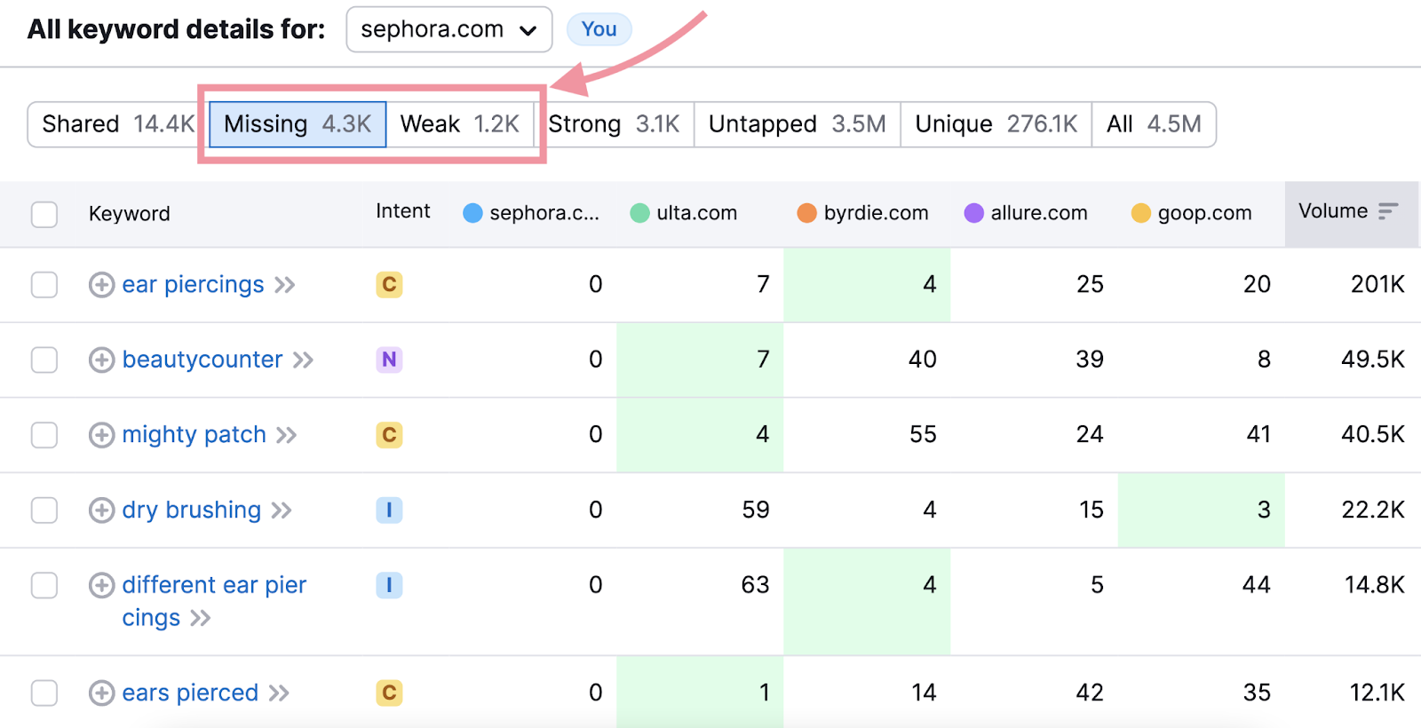Check the ears pierced row checkbox
The image size is (1421, 728).
point(44,692)
